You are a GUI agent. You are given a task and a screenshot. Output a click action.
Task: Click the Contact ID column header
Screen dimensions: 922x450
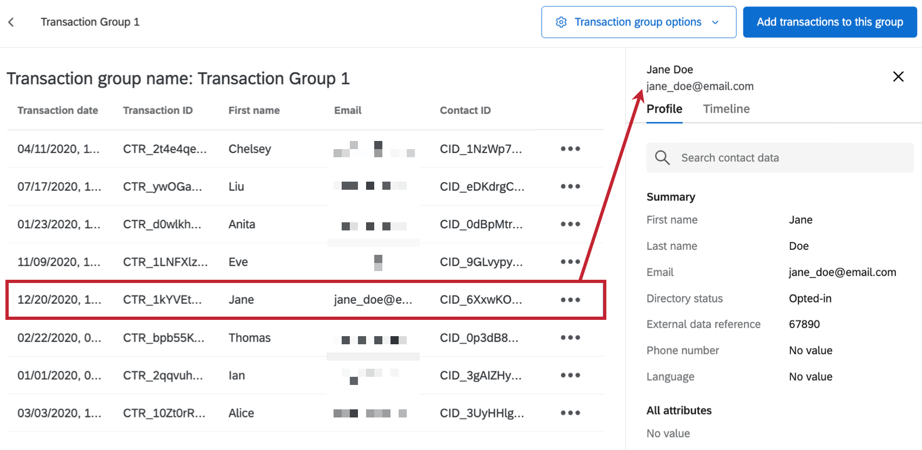(x=465, y=111)
